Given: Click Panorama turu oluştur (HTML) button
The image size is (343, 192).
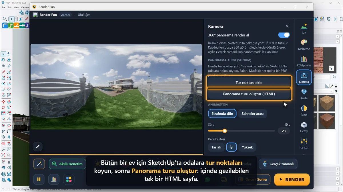Looking at the screenshot, I should click(x=249, y=94).
